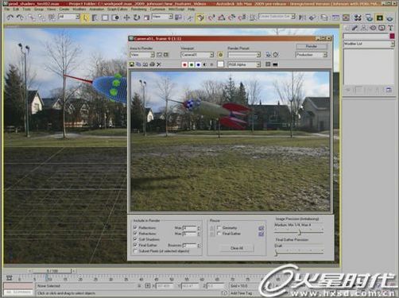Enable the Final Gather reuse checkbox
Screen dimensions: 399x298
click(219, 234)
